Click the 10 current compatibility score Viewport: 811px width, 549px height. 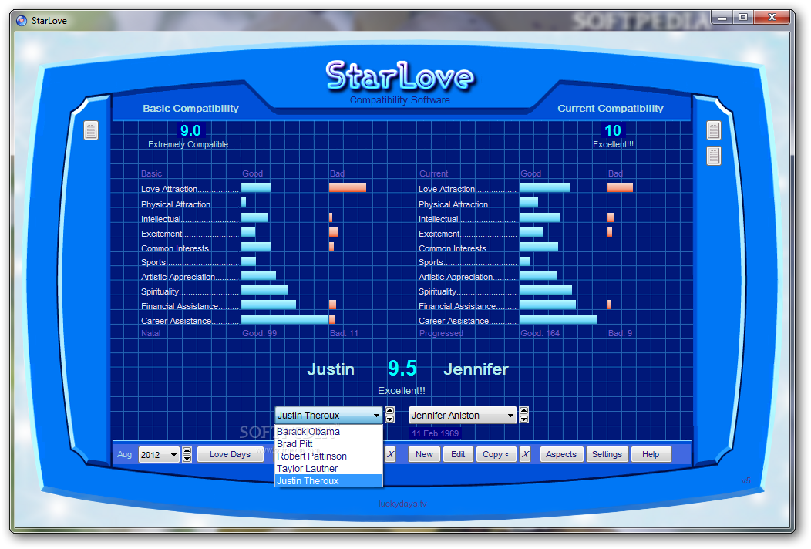pyautogui.click(x=613, y=130)
